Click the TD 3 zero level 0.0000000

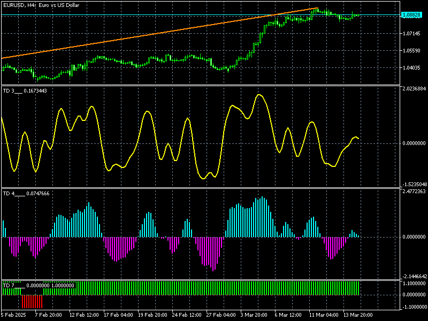click(x=414, y=143)
